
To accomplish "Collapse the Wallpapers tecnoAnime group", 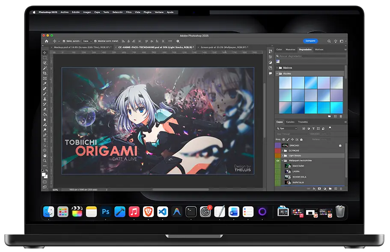I will coord(282,161).
